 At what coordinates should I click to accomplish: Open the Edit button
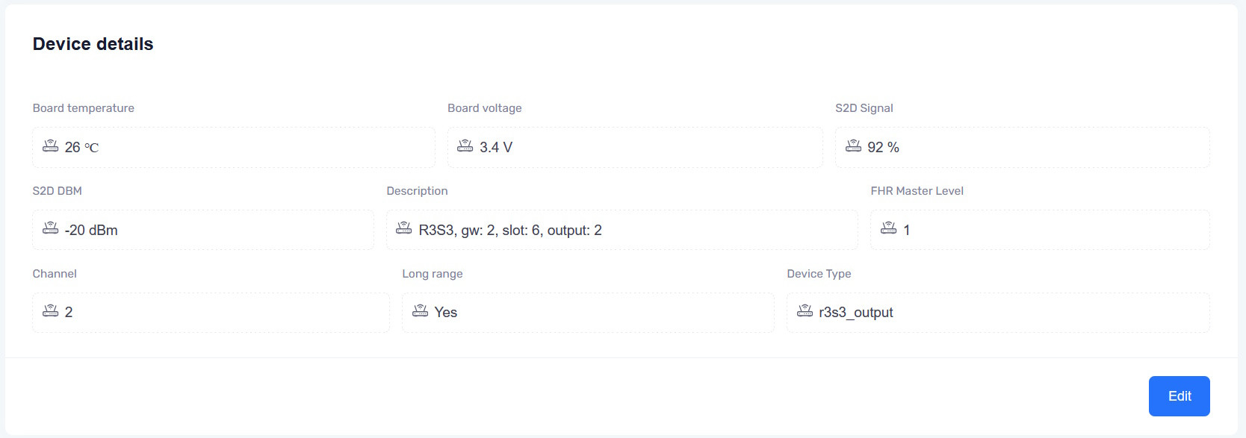tap(1179, 396)
